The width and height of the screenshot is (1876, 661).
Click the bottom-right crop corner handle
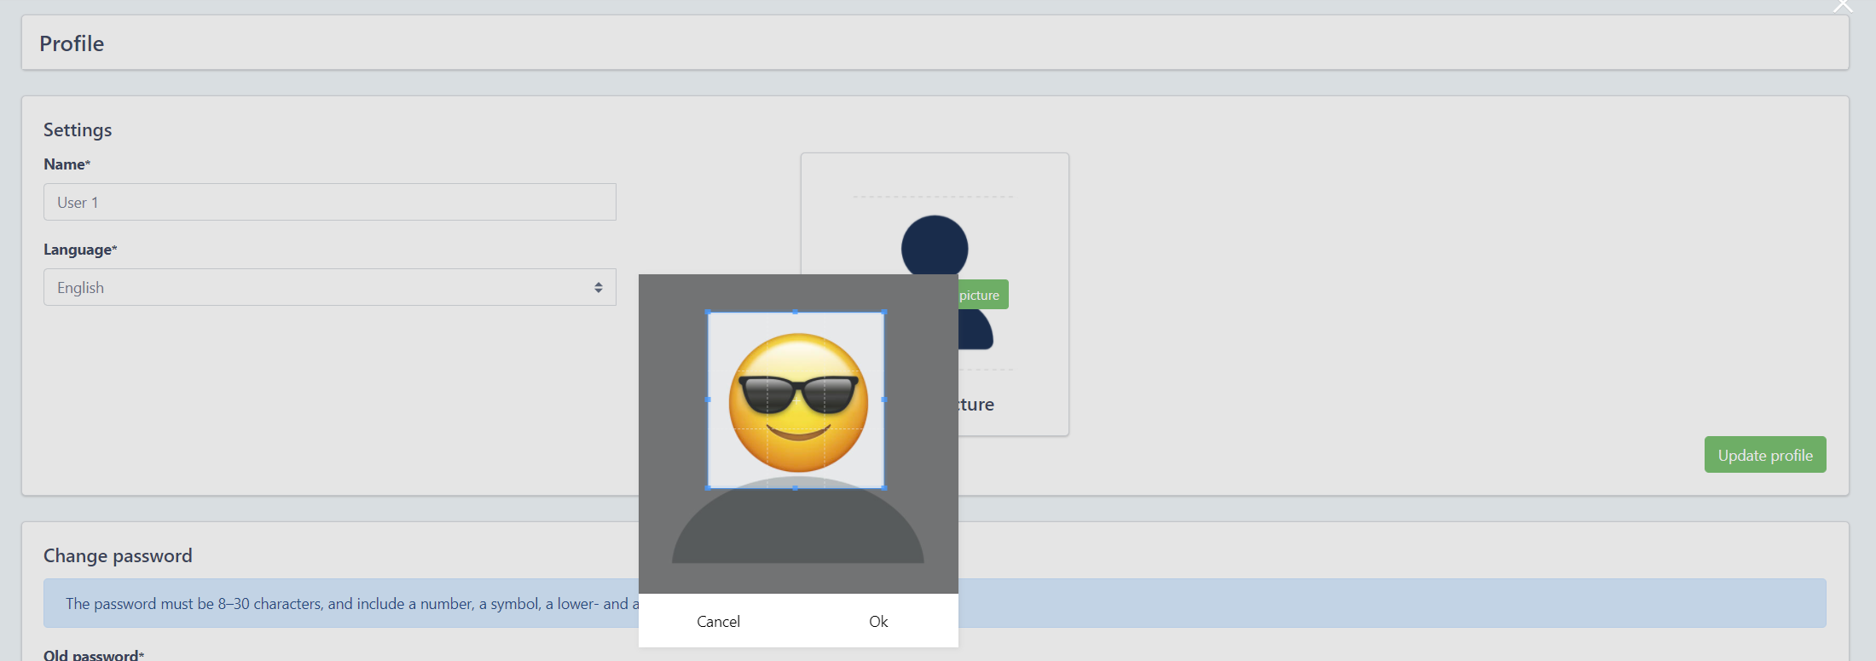click(x=883, y=487)
